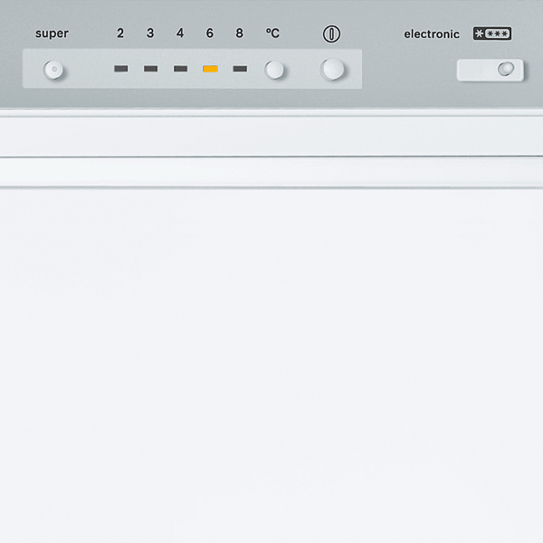
Task: Toggle the large round power button
Action: tap(333, 70)
